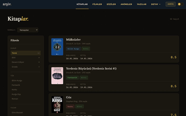The height and width of the screenshot is (116, 186).
Task: Toggle the dark/light theme switch
Action: pyautogui.click(x=181, y=4)
